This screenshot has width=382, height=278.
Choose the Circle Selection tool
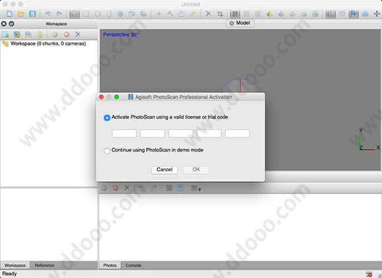97,14
